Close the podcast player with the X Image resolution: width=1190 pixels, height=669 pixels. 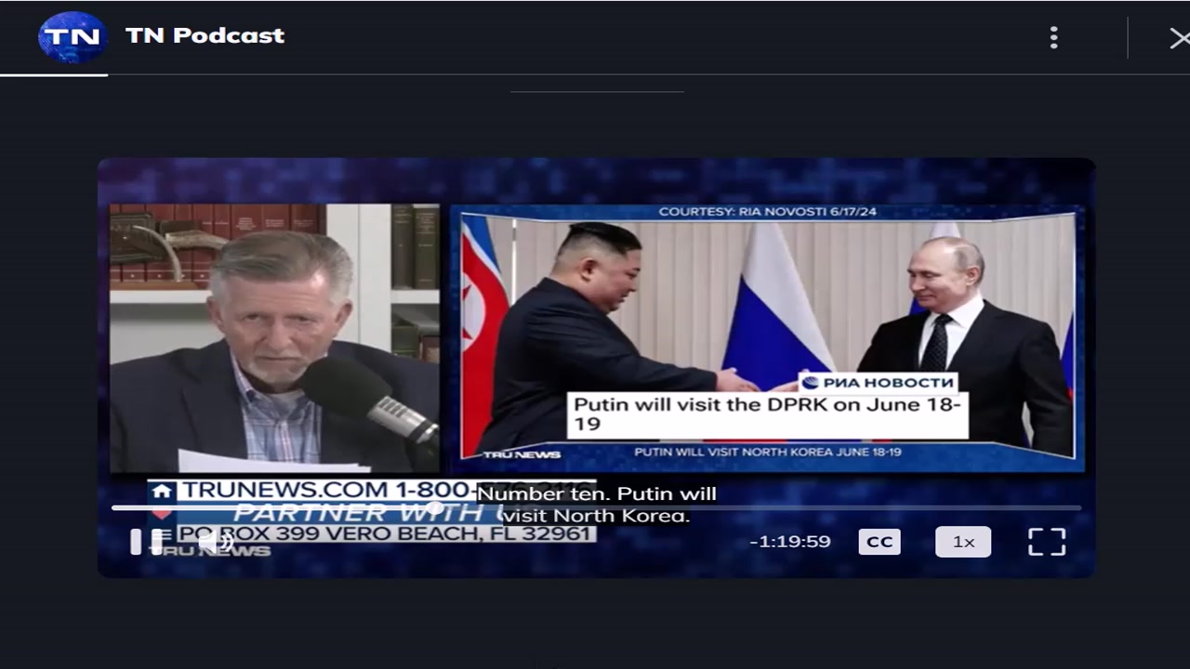coord(1178,38)
